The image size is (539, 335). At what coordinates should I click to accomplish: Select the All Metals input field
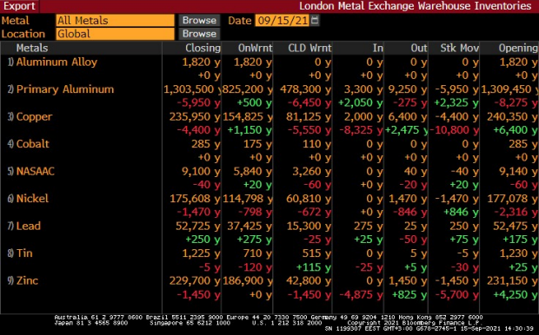click(115, 20)
